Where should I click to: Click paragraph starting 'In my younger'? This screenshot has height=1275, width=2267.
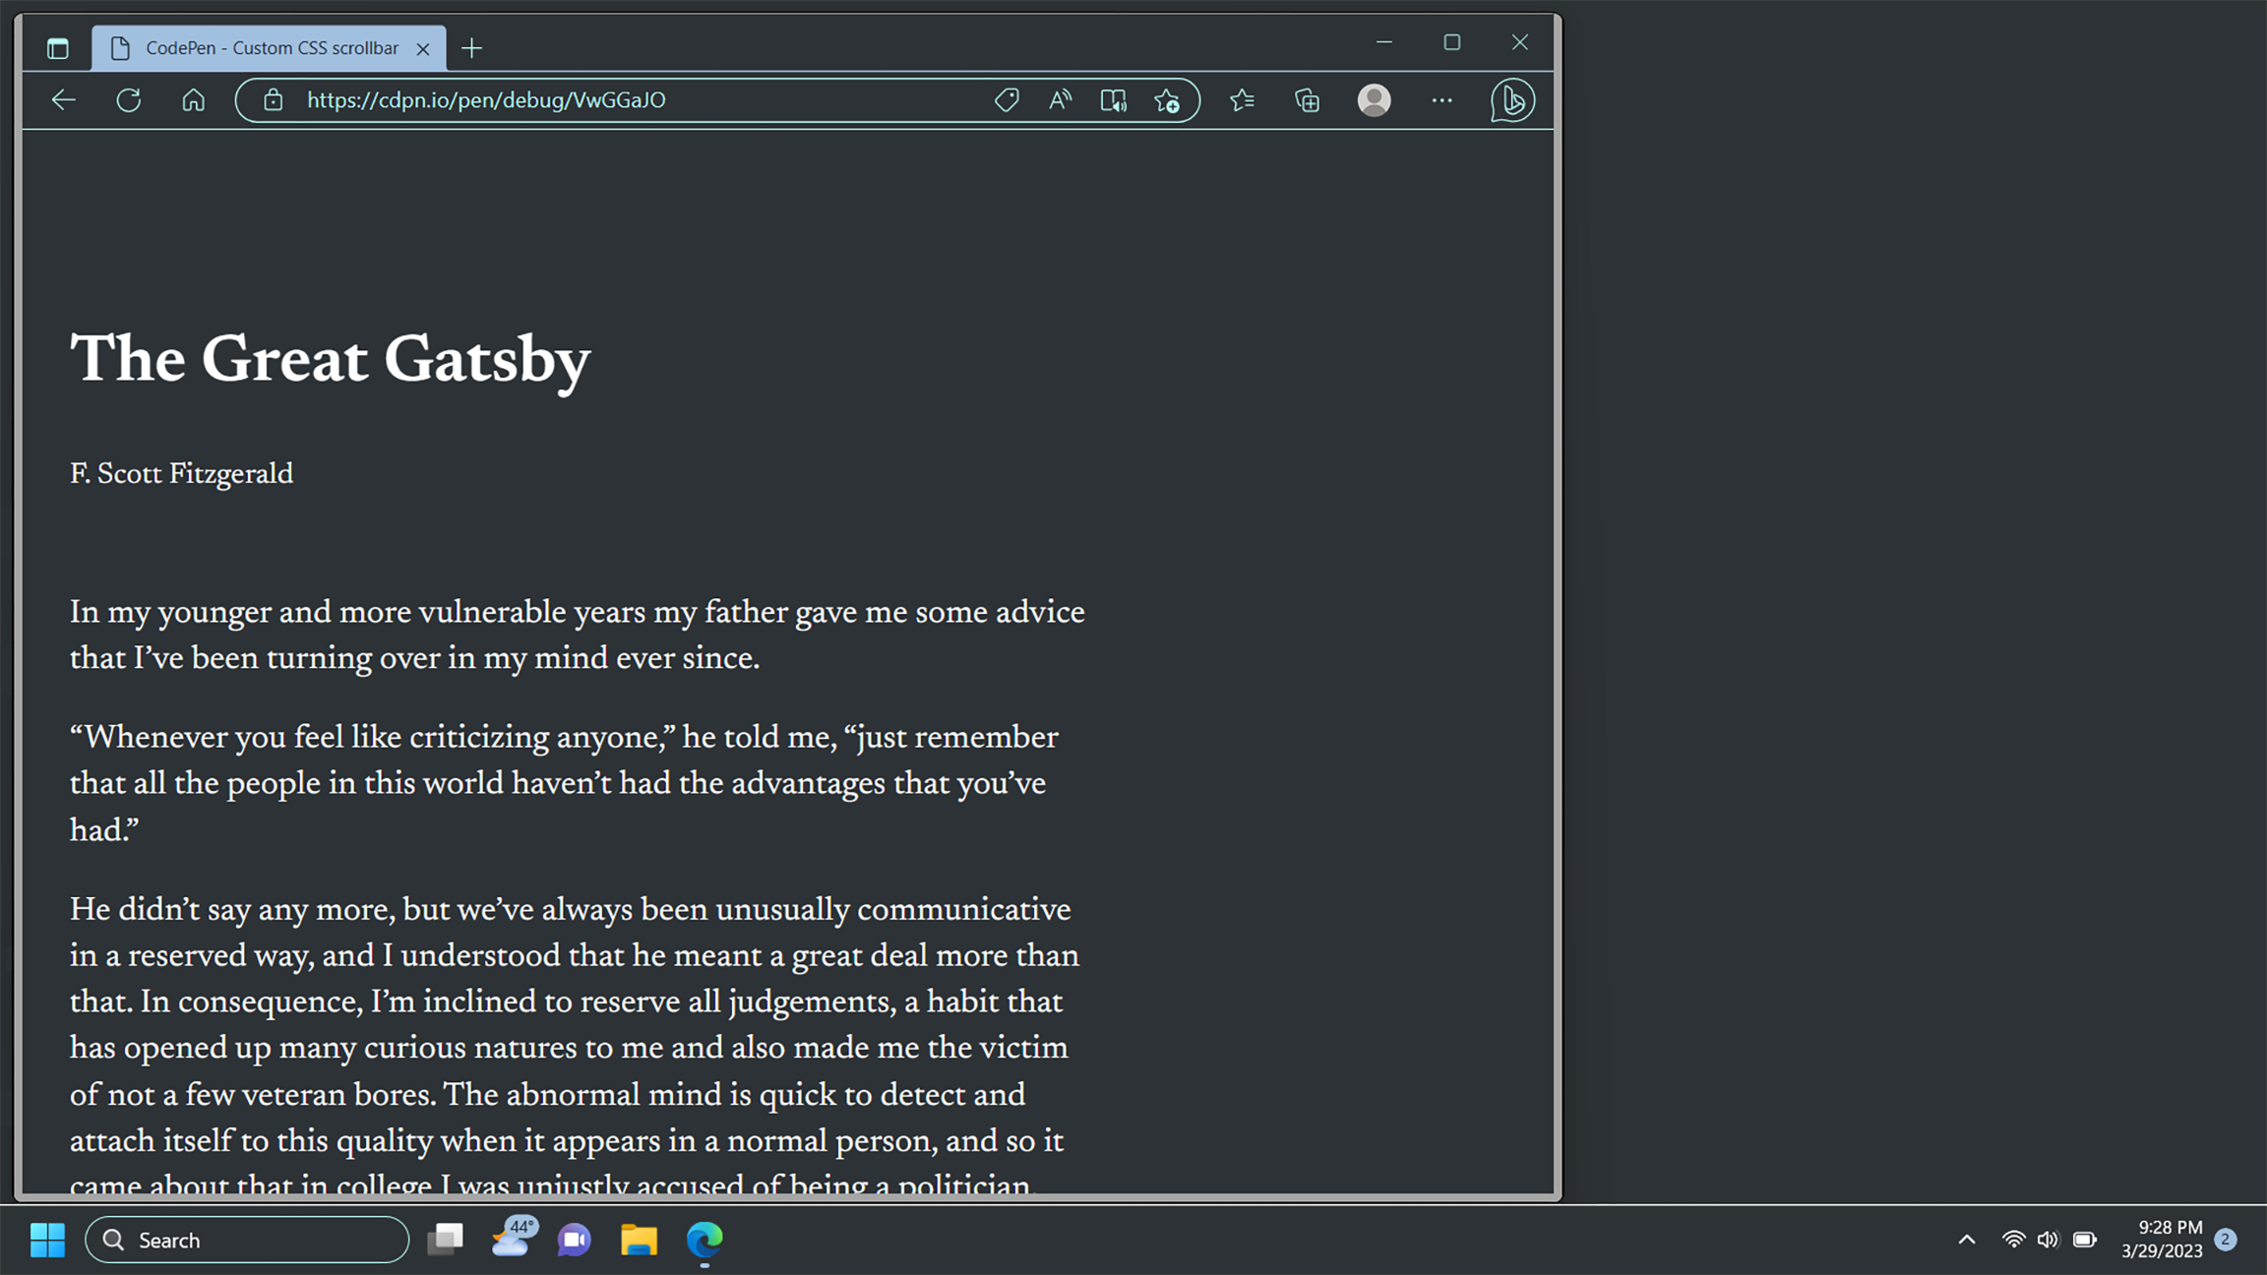click(578, 636)
